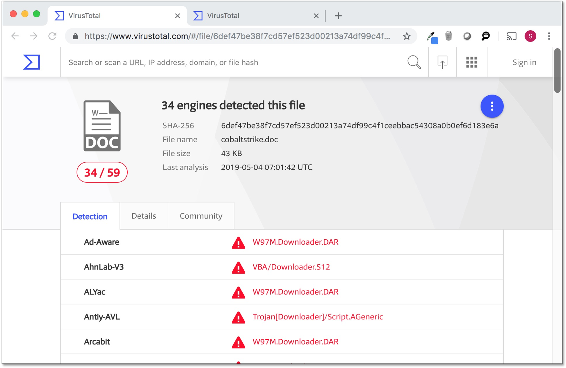The image size is (566, 368).
Task: Click the upload file icon
Action: (442, 62)
